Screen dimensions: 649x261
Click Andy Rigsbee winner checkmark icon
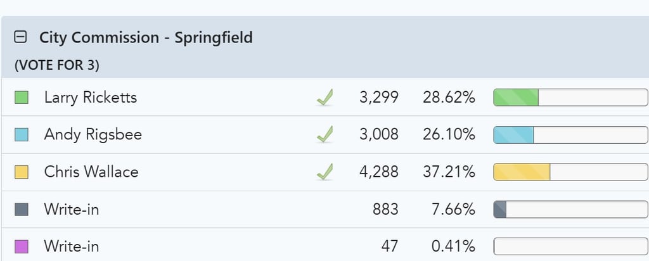(x=324, y=134)
